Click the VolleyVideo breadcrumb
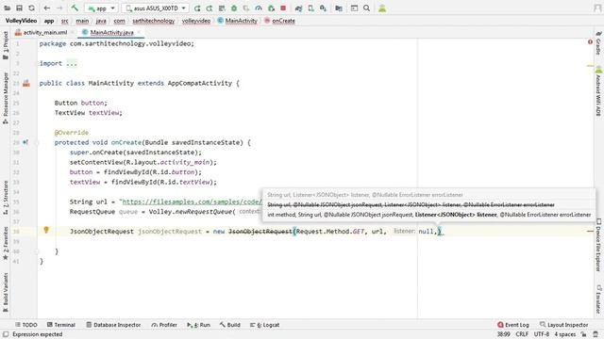Viewport: 604px width, 339px height. click(21, 21)
